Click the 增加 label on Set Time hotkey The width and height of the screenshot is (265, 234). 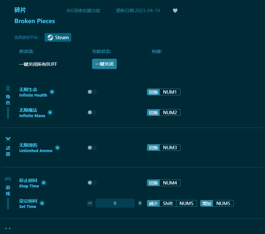(207, 204)
